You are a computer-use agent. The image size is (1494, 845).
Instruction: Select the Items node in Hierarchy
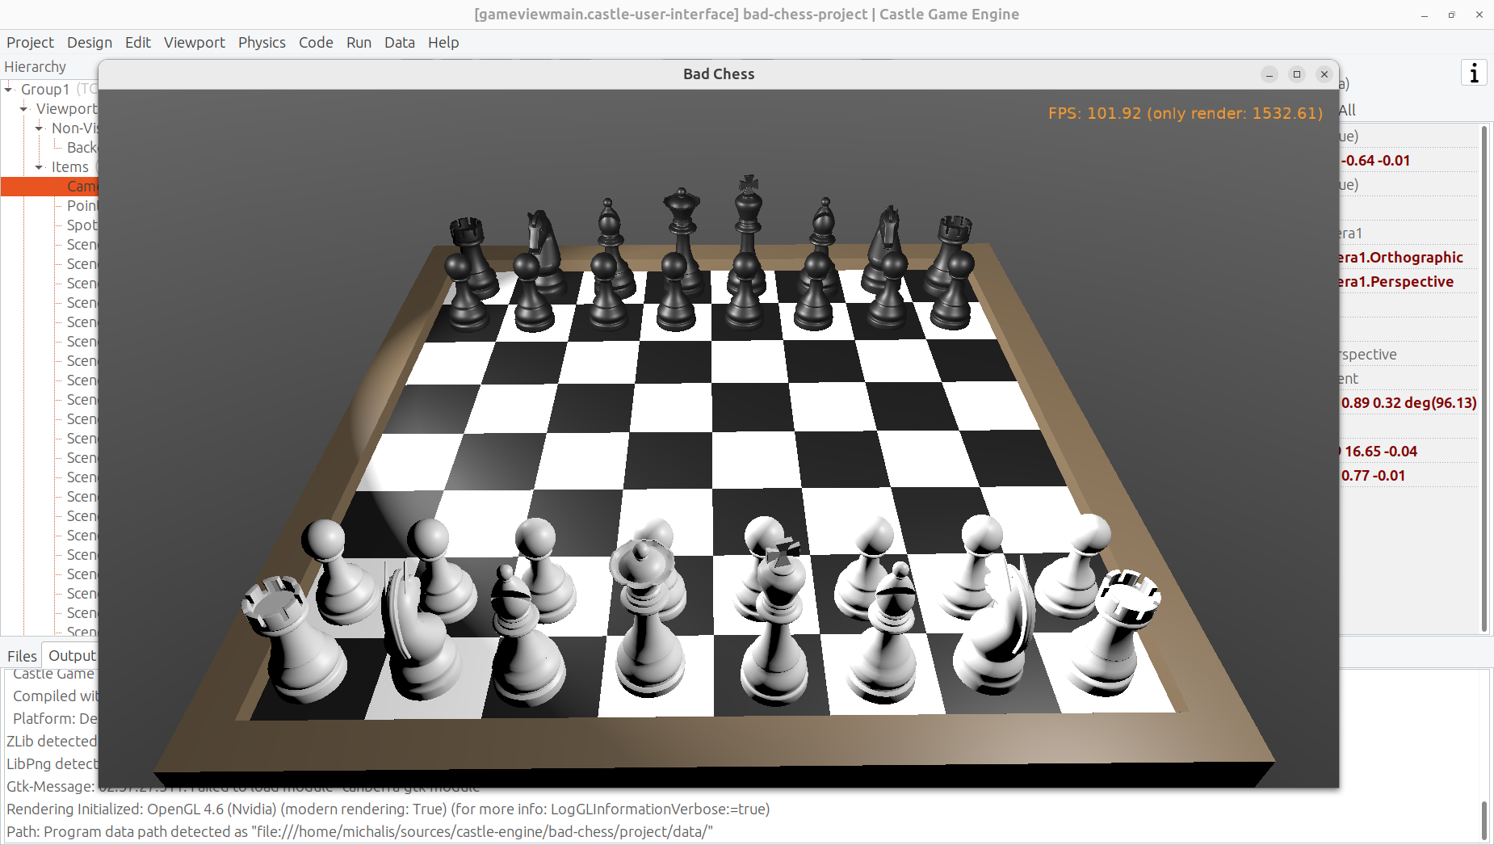click(70, 166)
